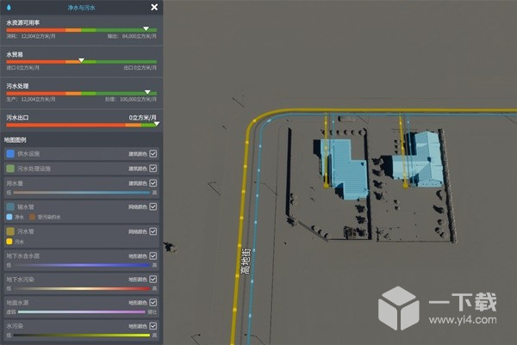Toggle the 用水量 building color checkbox

153,183
